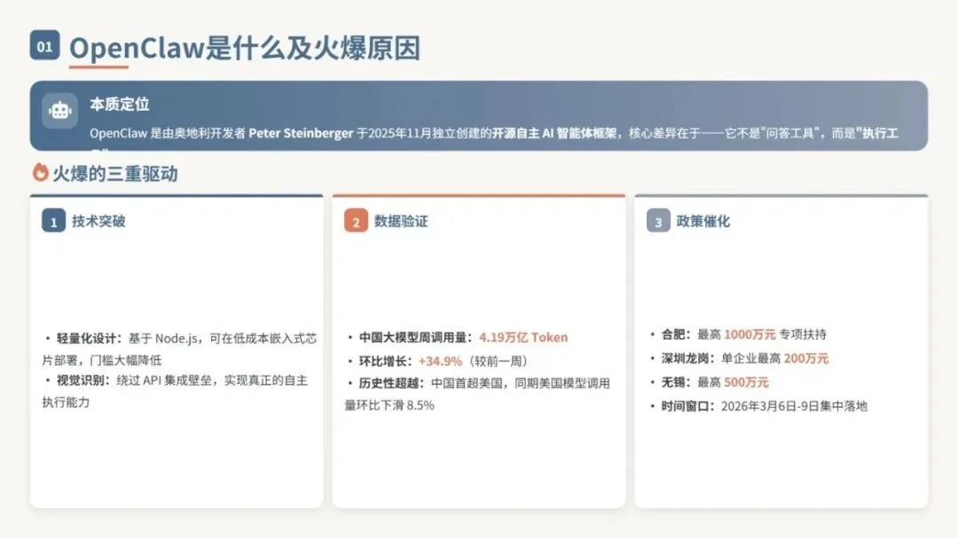
Task: Click the gray number 3 badge
Action: [658, 221]
